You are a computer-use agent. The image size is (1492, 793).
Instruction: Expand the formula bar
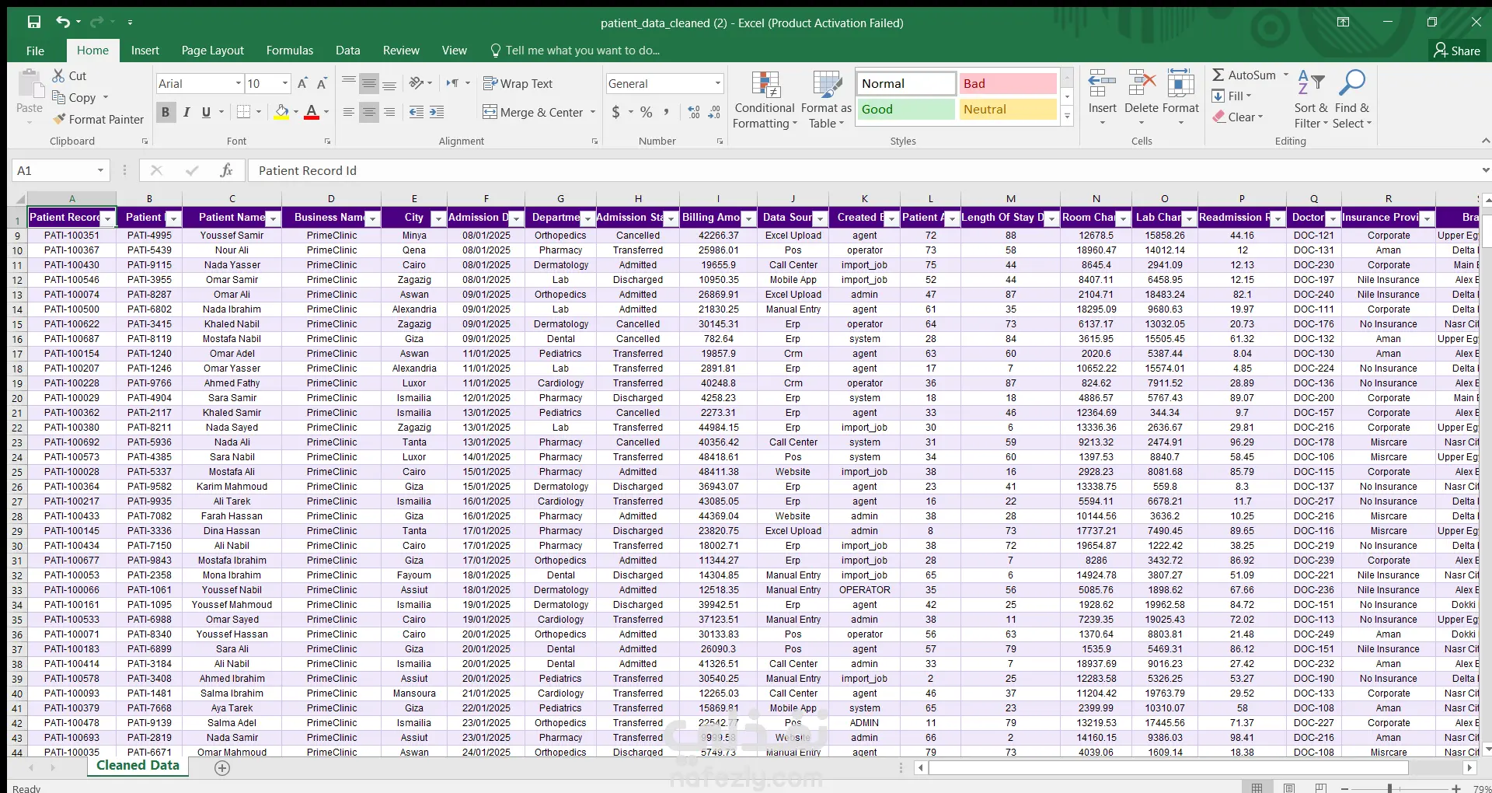pyautogui.click(x=1485, y=170)
